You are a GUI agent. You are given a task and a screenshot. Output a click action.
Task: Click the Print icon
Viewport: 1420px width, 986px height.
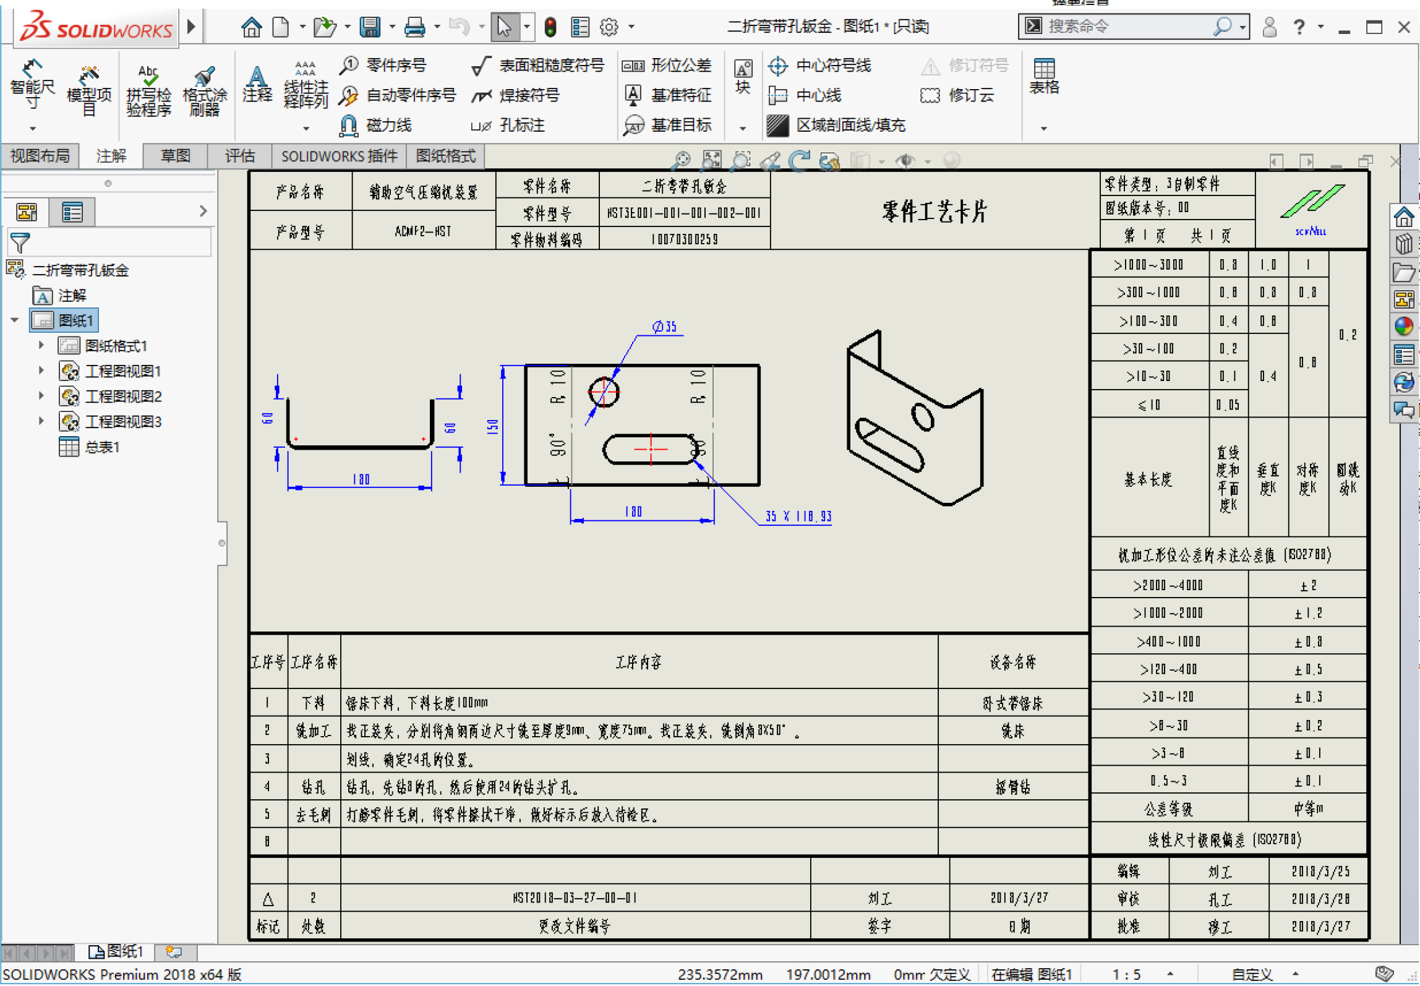414,27
